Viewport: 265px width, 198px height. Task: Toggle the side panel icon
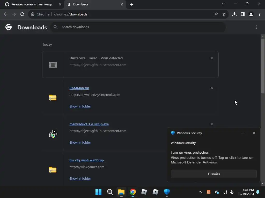coord(243,14)
